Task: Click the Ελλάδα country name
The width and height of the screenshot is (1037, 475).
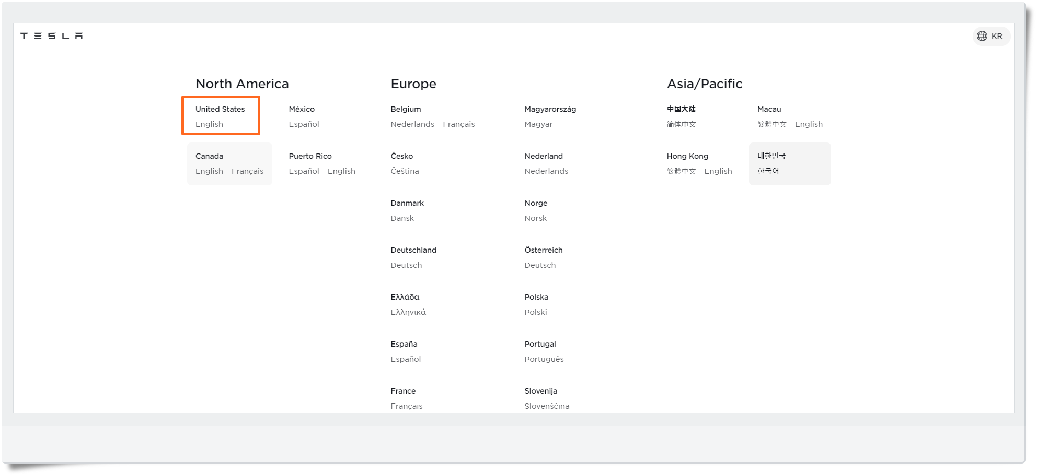Action: tap(405, 297)
